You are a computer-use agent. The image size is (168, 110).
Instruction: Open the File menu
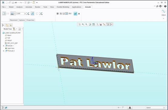click(x=4, y=7)
